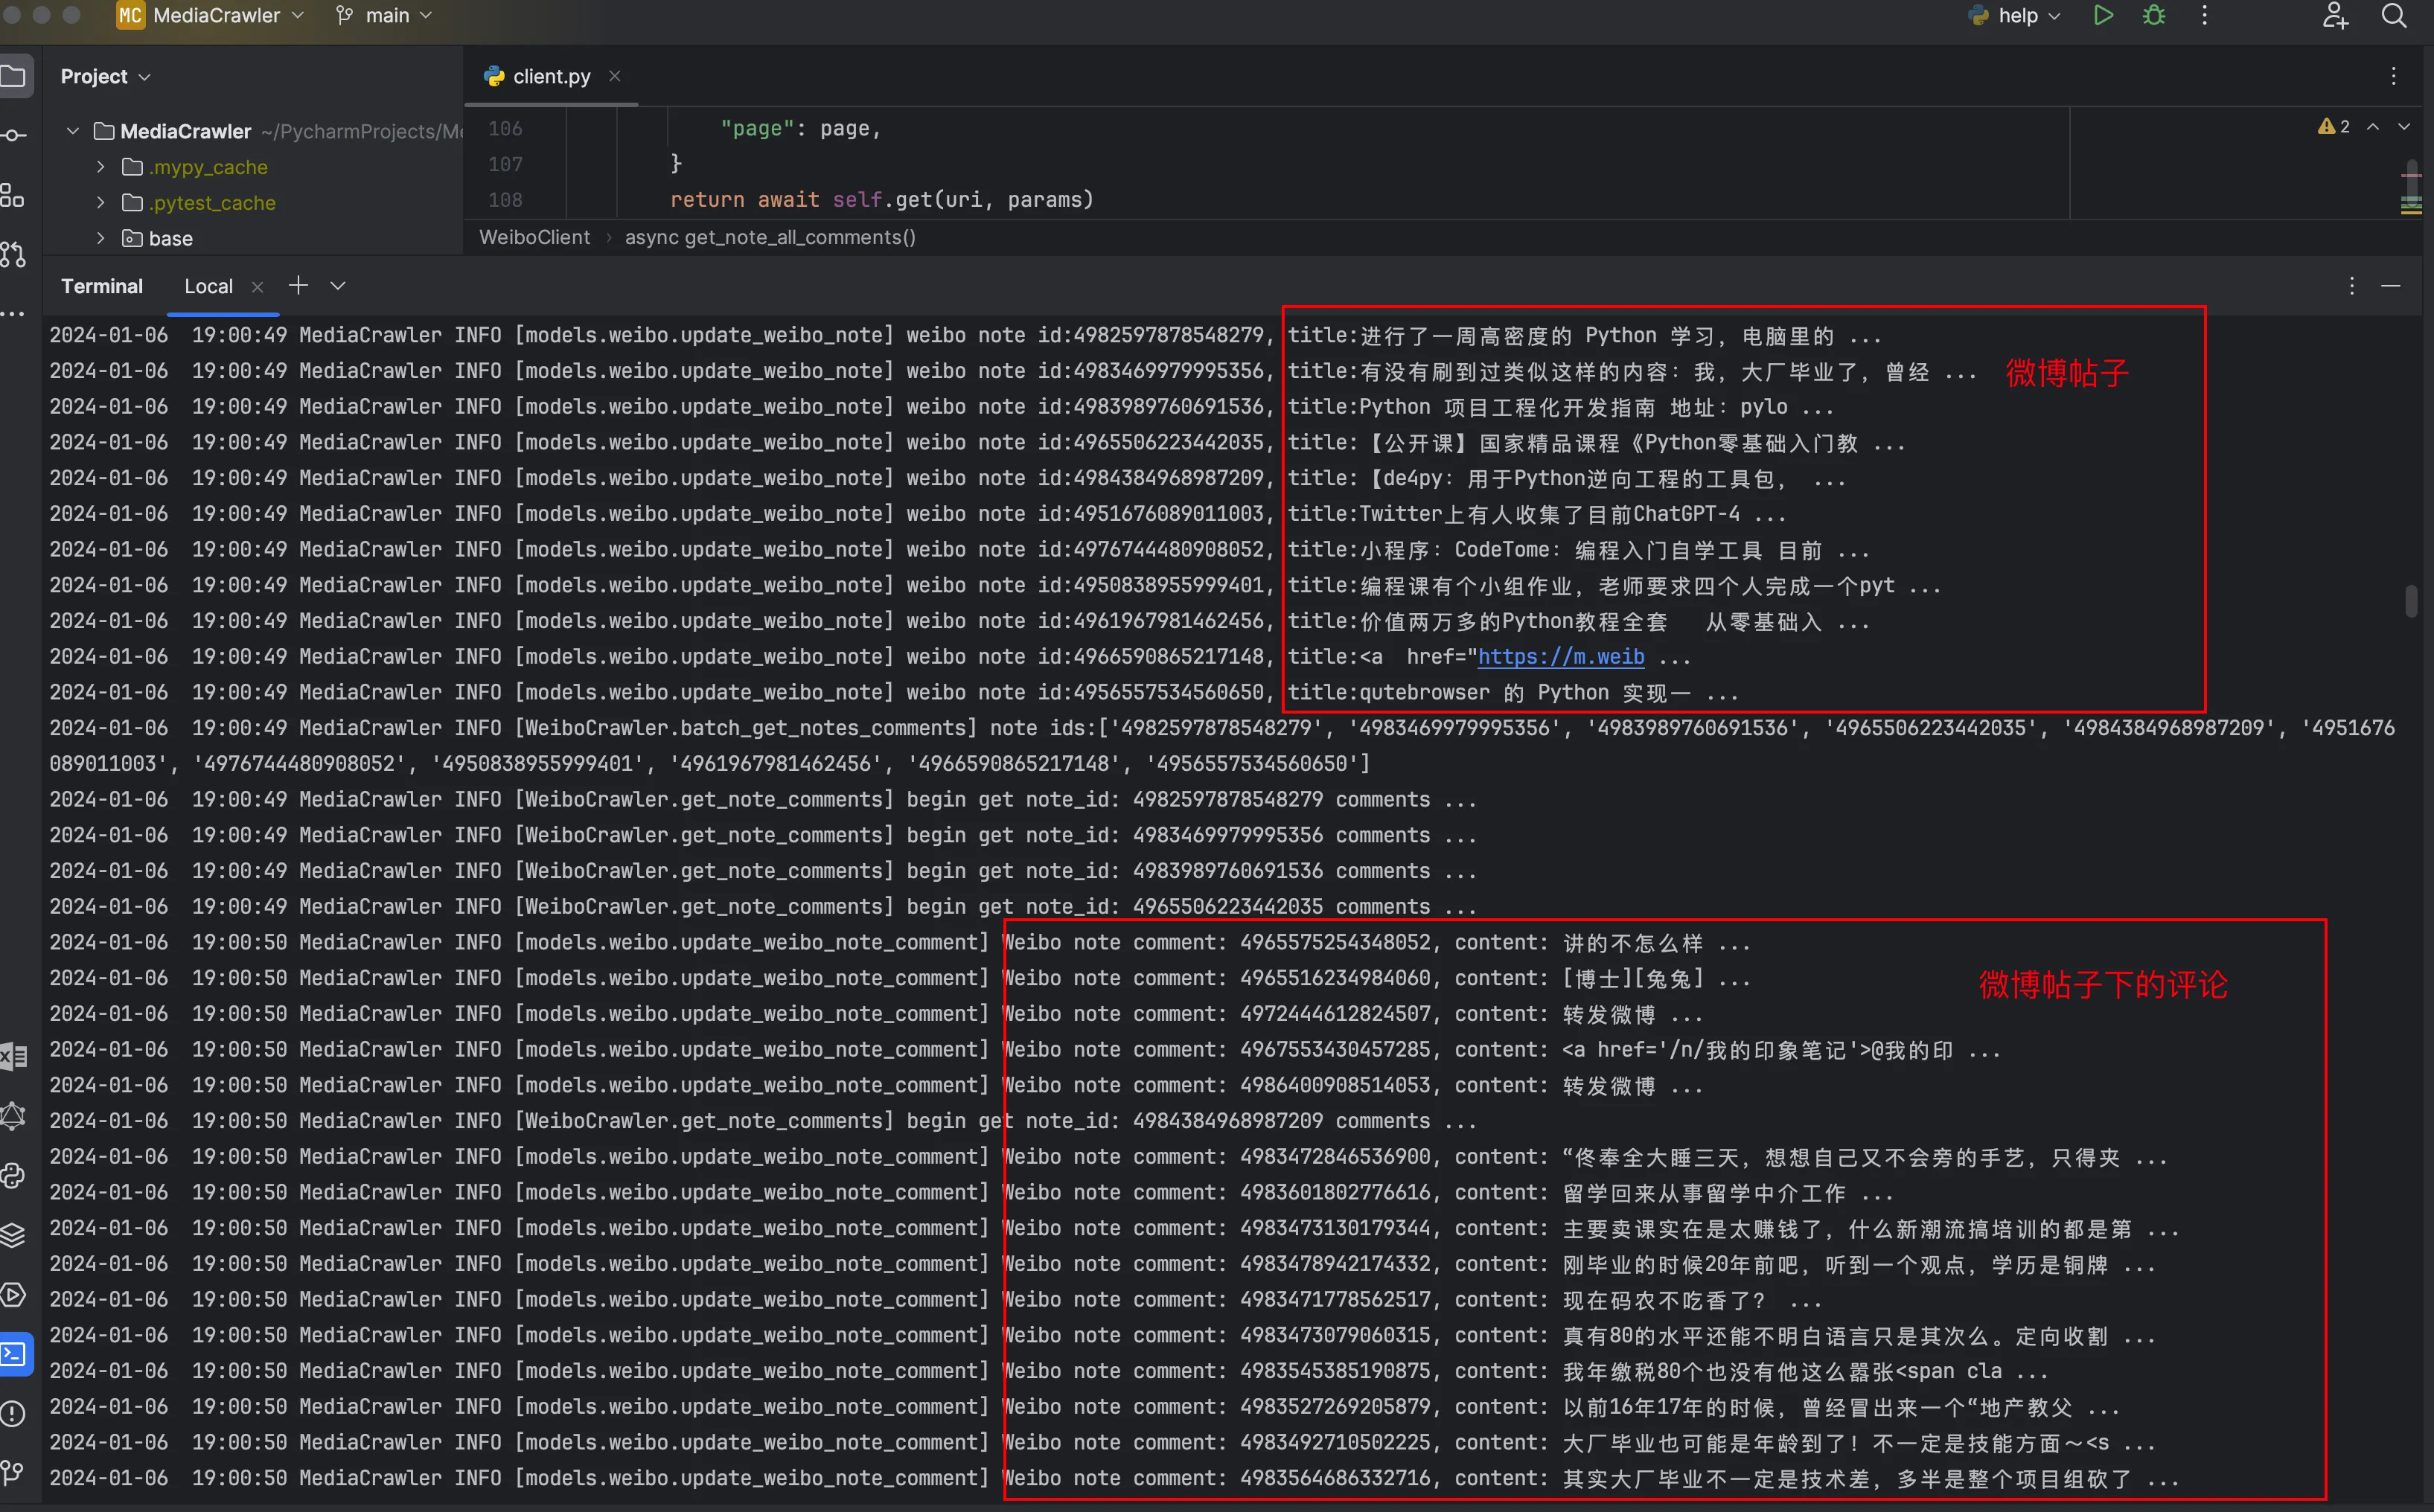Click the Run button in the toolbar

[x=2103, y=15]
